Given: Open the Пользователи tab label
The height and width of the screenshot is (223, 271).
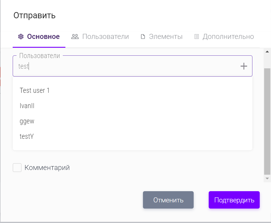Looking at the screenshot, I should tap(105, 37).
